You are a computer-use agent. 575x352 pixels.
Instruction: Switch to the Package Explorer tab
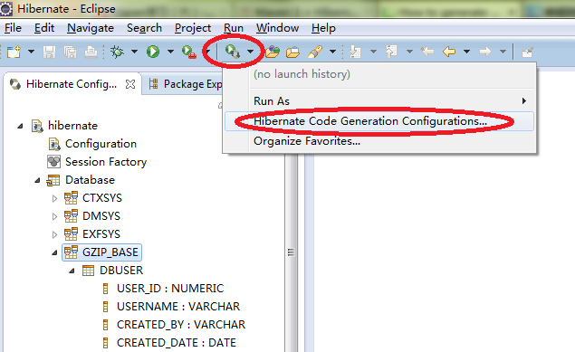pyautogui.click(x=186, y=84)
